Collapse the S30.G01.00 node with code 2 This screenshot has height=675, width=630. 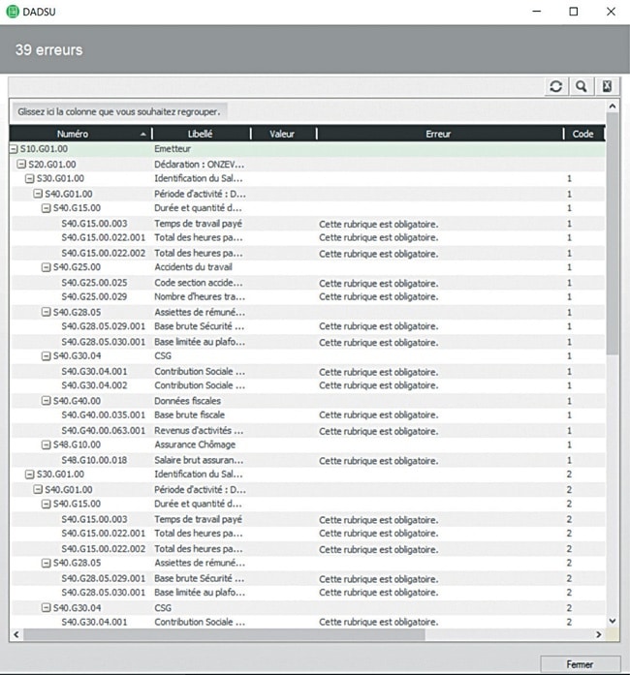point(29,474)
